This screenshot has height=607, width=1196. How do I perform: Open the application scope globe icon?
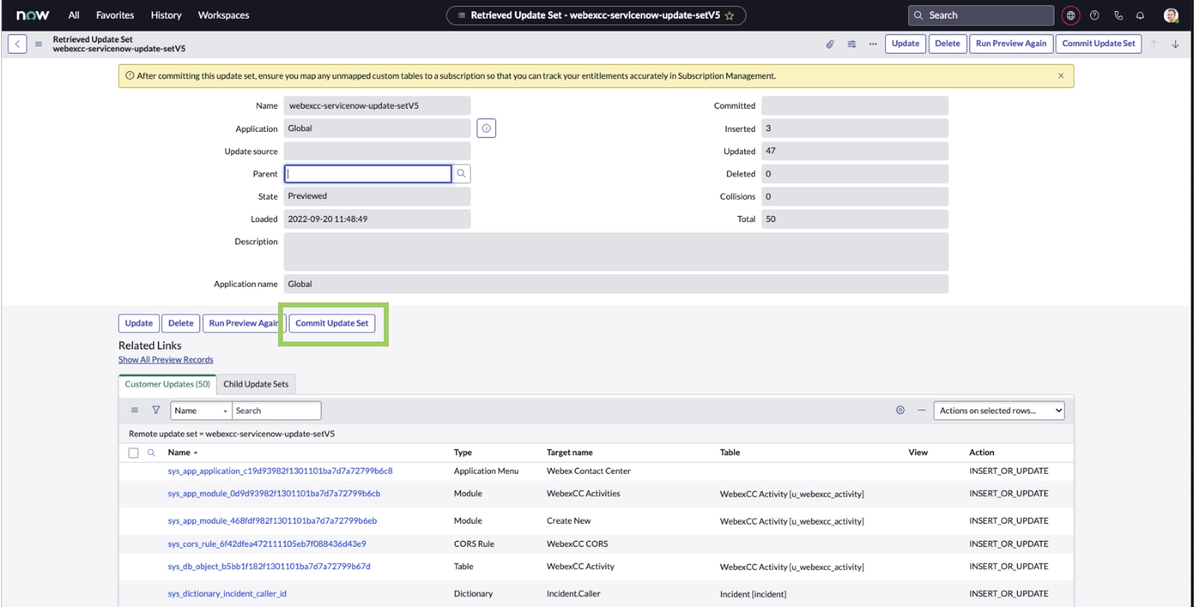coord(1070,16)
